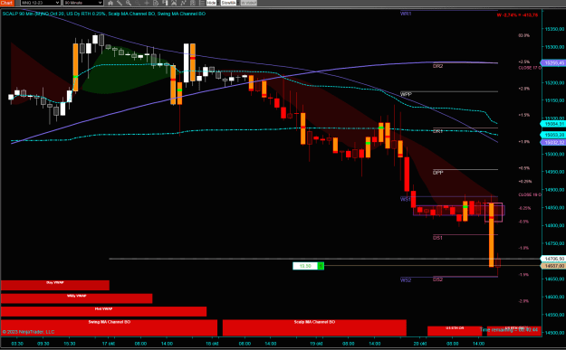Click the SlowMA toolbar button

(x=228, y=3)
